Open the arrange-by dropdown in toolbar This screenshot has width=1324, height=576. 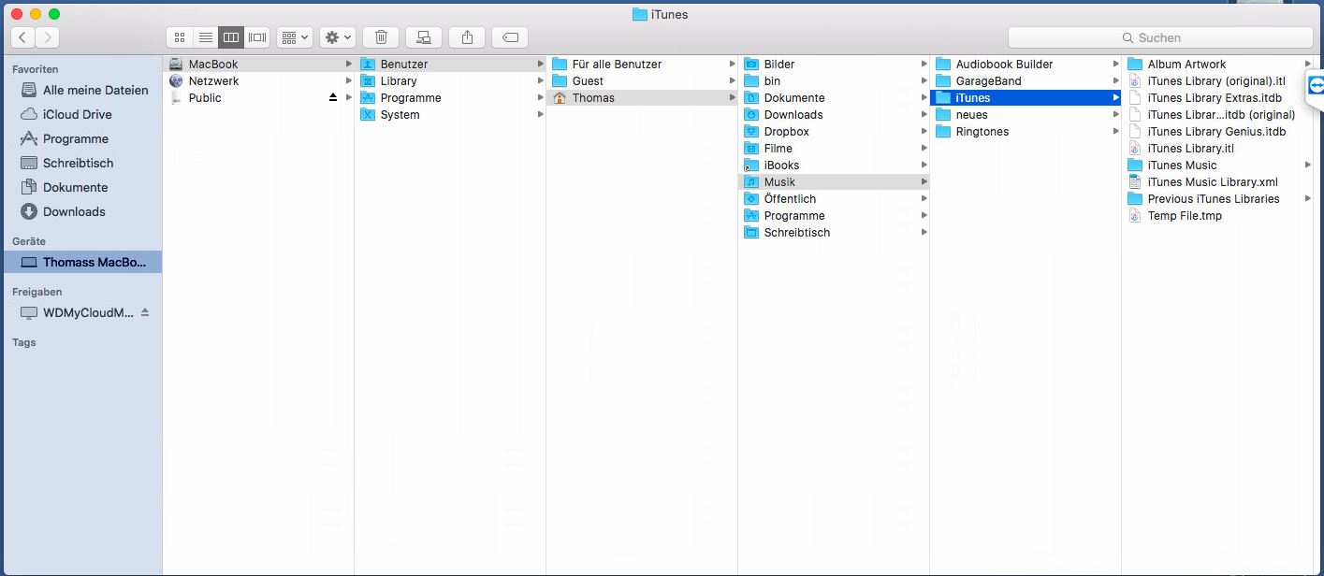click(294, 37)
